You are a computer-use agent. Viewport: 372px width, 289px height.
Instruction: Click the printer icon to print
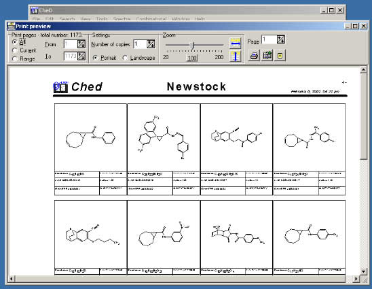(x=254, y=56)
